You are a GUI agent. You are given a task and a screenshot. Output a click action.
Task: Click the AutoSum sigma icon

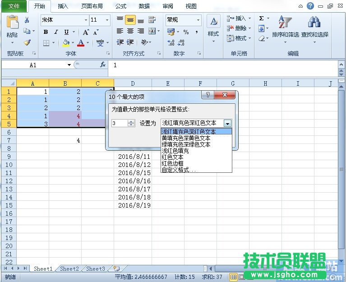click(262, 18)
